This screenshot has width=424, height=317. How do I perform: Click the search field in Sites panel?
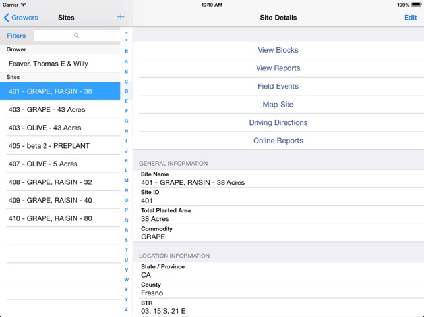[76, 36]
